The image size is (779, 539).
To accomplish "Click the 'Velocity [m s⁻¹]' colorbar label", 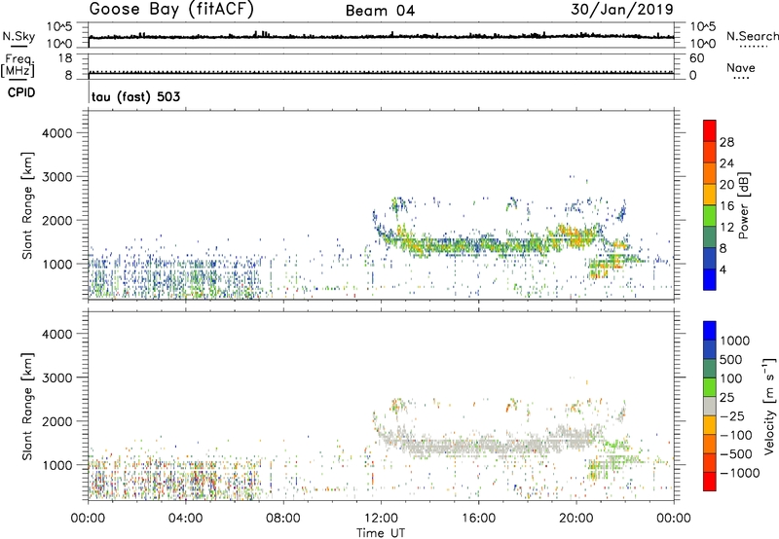I will (x=769, y=407).
